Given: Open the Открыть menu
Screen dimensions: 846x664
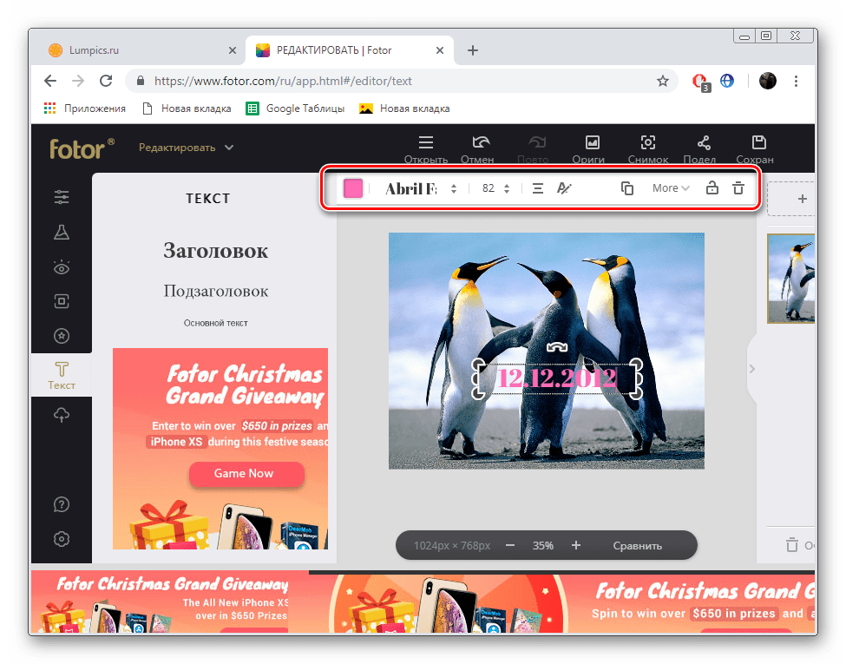Looking at the screenshot, I should pos(425,148).
